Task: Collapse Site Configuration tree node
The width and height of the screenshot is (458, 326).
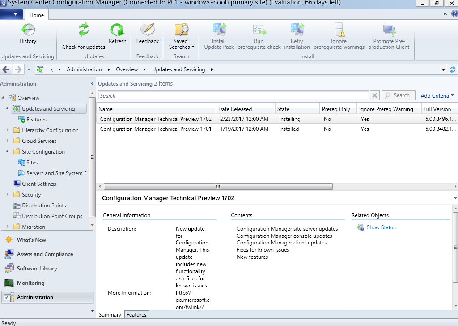Action: point(7,151)
